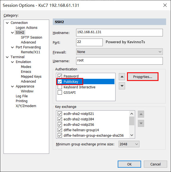Image resolution: width=171 pixels, height=172 pixels.
Task: Move authentication method down with arrow button
Action: tap(122, 86)
